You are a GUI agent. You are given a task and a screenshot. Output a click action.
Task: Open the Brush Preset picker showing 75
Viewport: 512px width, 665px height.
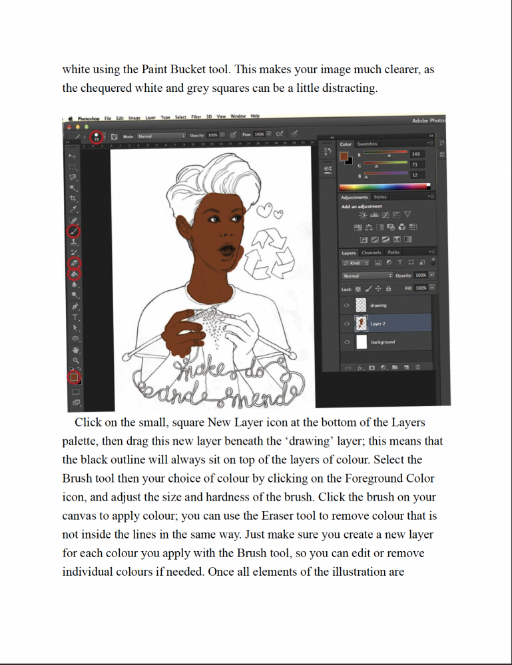coord(98,136)
